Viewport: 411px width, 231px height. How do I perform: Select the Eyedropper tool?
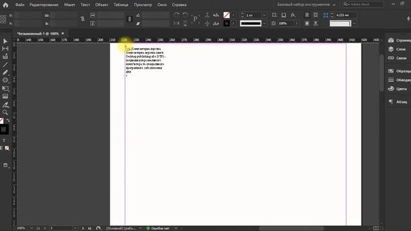pyautogui.click(x=5, y=105)
